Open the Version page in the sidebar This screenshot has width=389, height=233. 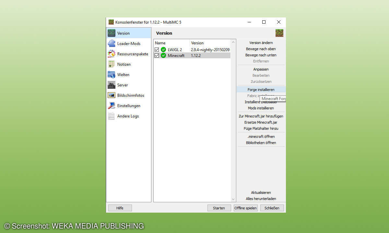click(x=129, y=33)
